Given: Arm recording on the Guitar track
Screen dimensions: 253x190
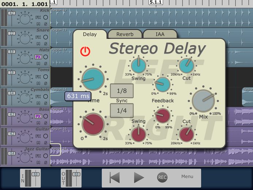Looking at the screenshot, I should point(46,136).
